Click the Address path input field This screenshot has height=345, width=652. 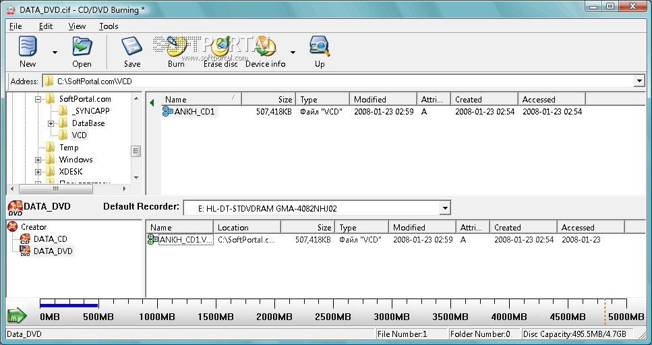click(x=338, y=81)
